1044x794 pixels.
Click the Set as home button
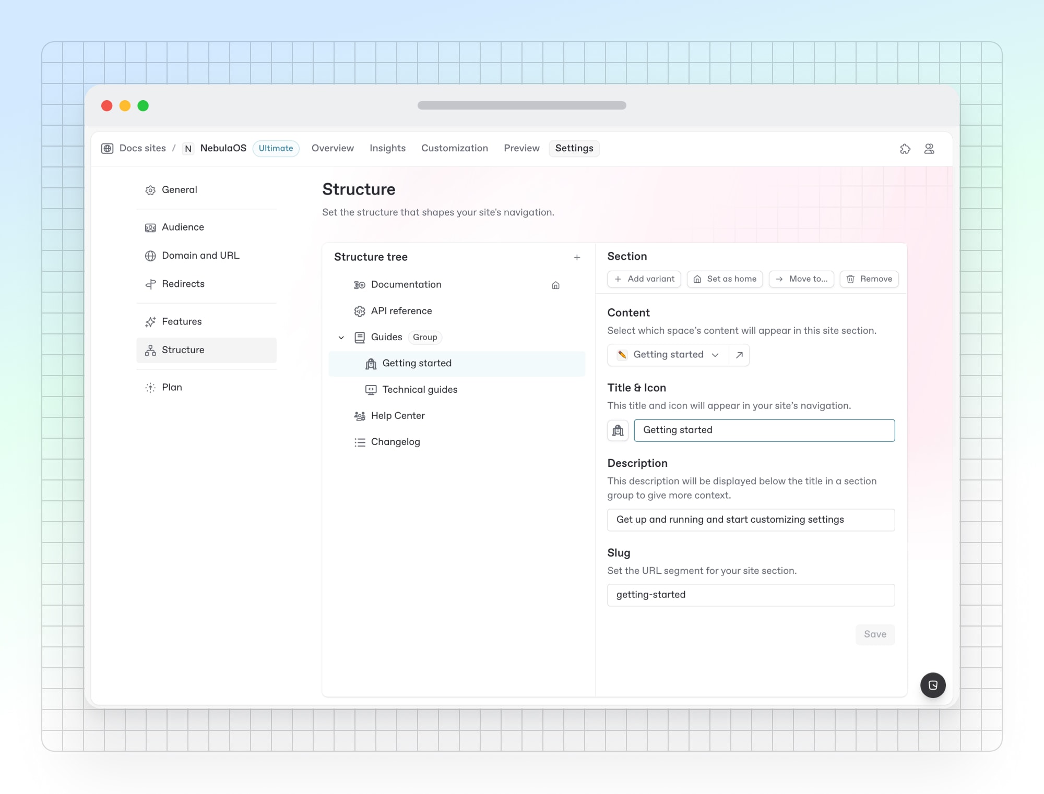pos(725,279)
